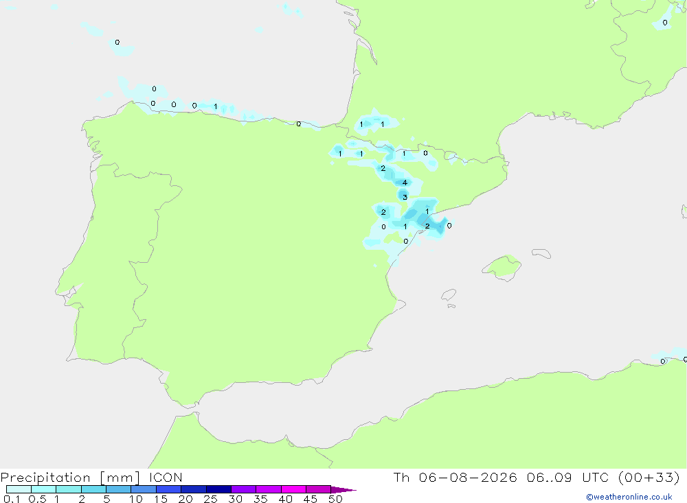Click the (00+33) forecast offset label
This screenshot has width=687, height=503.
click(649, 478)
